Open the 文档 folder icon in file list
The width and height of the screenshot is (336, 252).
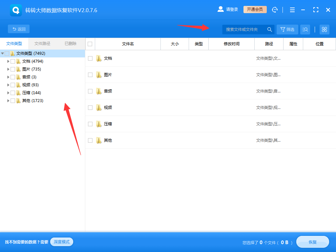pos(99,58)
